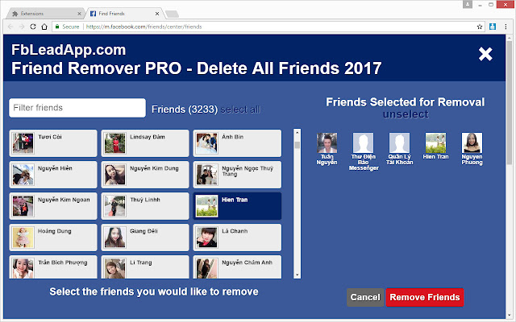
Task: Click the Friends (3233) count label
Action: click(185, 109)
